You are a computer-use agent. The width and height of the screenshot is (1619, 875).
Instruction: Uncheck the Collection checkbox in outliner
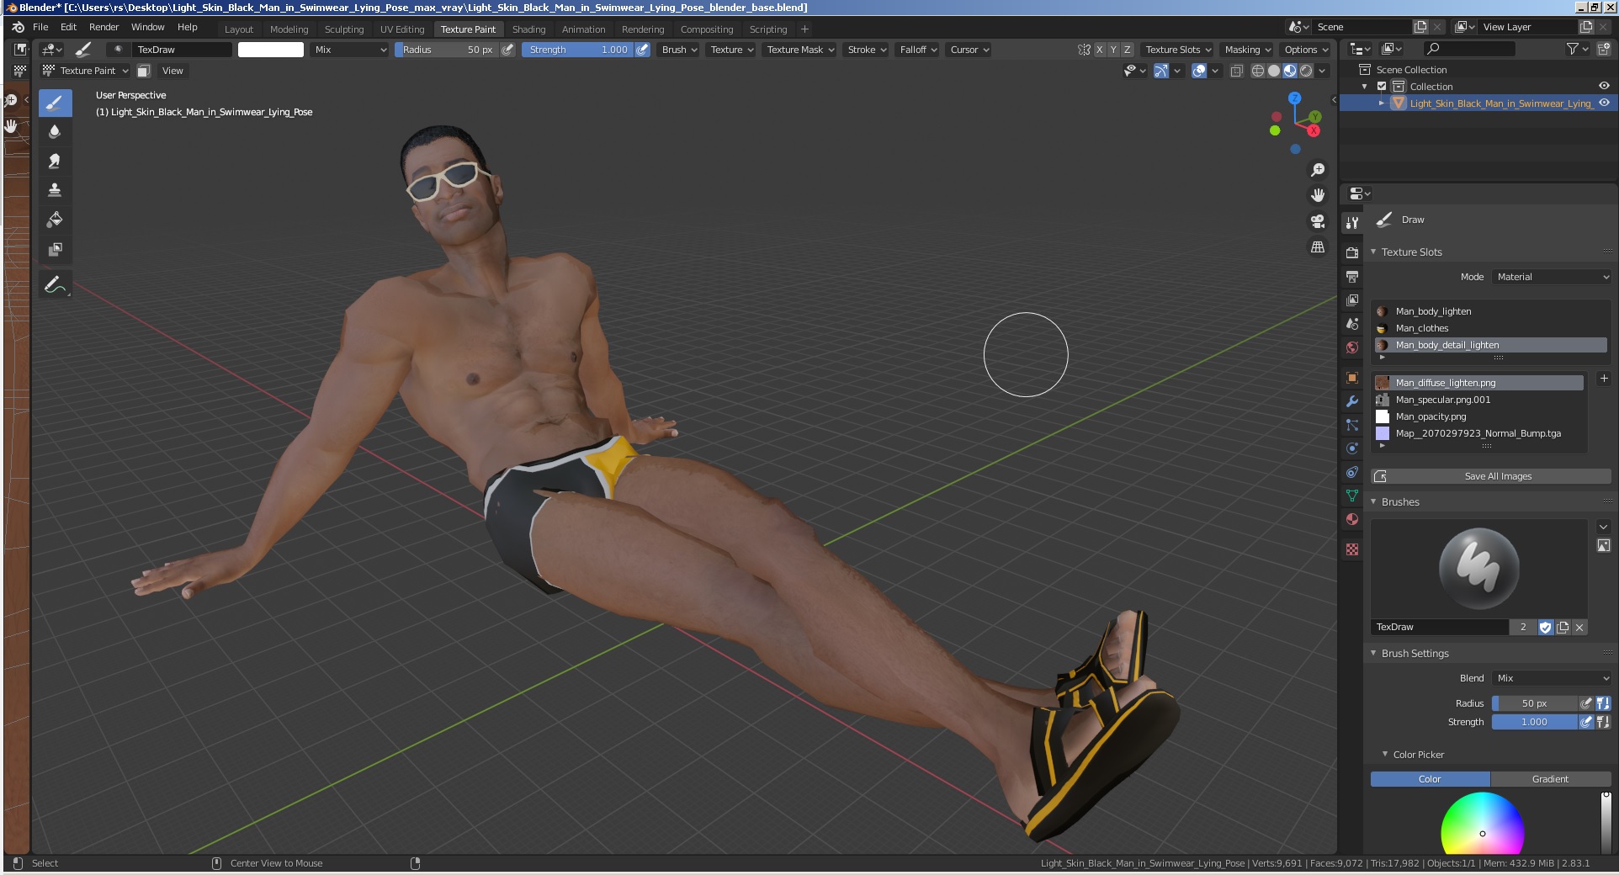tap(1382, 86)
